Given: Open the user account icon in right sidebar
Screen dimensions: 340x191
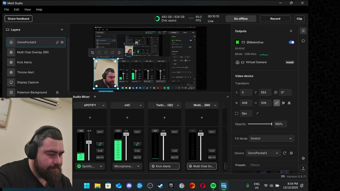Looking at the screenshot, I should [303, 168].
